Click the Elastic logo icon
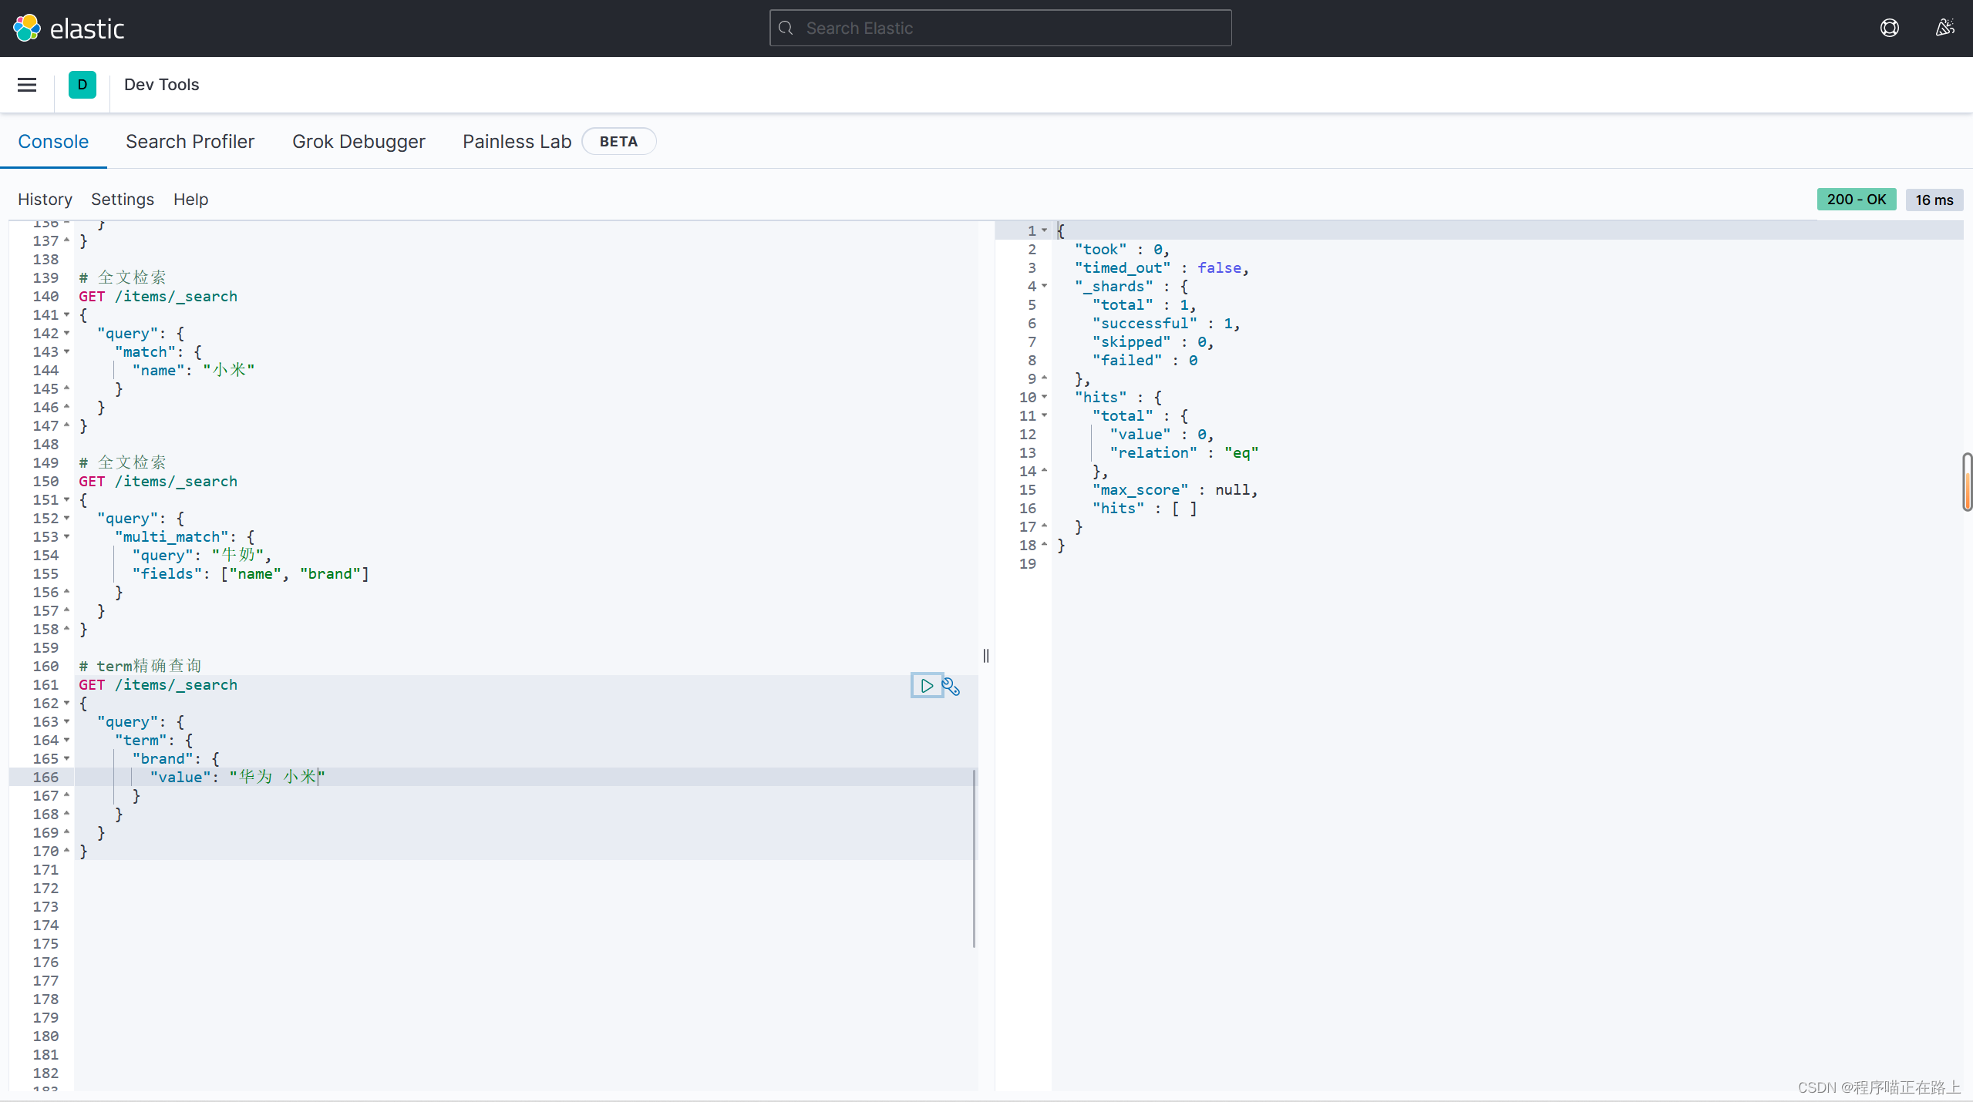Viewport: 1973px width, 1102px height. point(27,29)
